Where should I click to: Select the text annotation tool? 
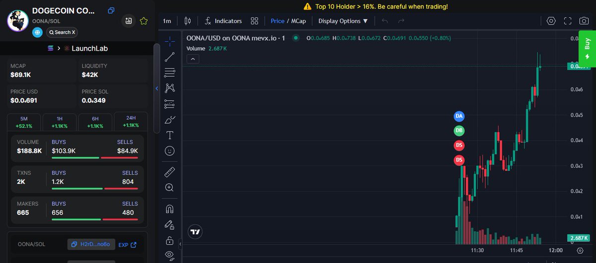click(x=170, y=135)
